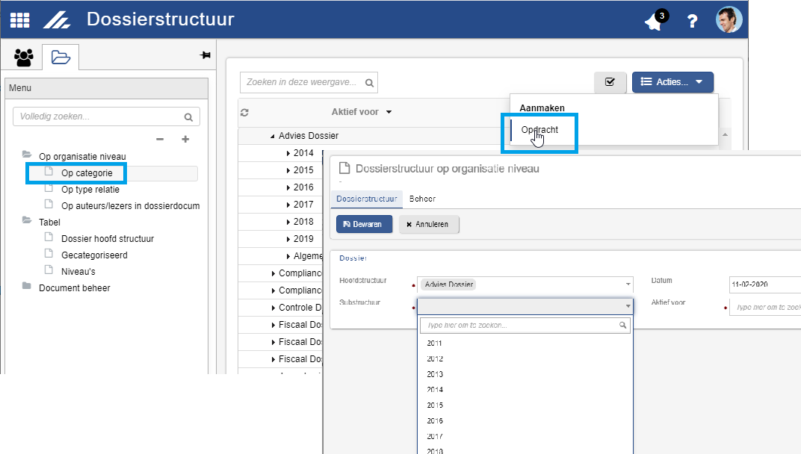This screenshot has height=454, width=801.
Task: Collapse the Tabel folder
Action: click(x=27, y=220)
